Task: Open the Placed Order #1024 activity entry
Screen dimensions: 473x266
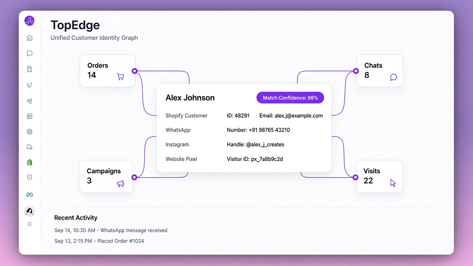Action: pyautogui.click(x=99, y=241)
